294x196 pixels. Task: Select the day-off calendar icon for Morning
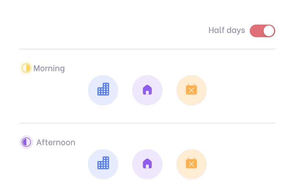[x=191, y=90]
